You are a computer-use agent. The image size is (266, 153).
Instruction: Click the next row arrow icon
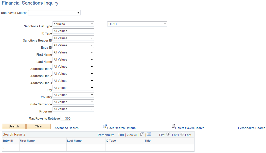click(182, 134)
